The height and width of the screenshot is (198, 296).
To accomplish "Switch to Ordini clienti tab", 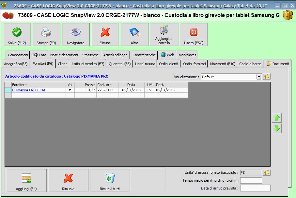I will point(168,64).
